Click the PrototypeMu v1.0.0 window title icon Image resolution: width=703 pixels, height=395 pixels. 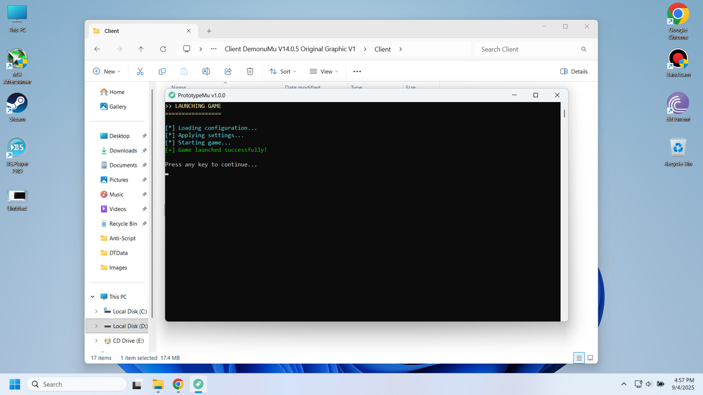172,95
